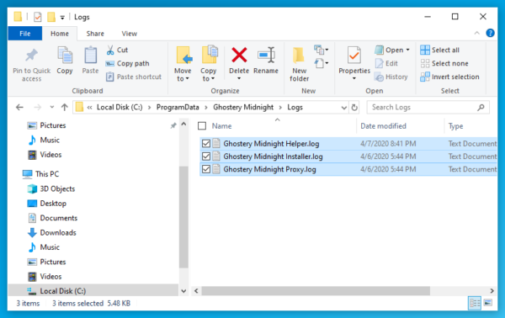Screen dimensions: 505x318
Task: Cut the selected files
Action: tap(117, 50)
